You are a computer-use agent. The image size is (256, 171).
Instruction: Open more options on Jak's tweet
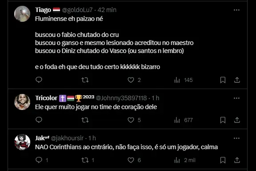(x=236, y=138)
